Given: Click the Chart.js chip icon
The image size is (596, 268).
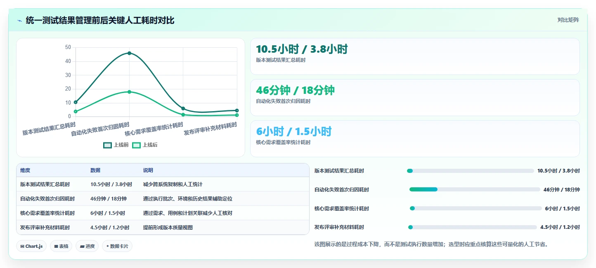Looking at the screenshot, I should 22,246.
